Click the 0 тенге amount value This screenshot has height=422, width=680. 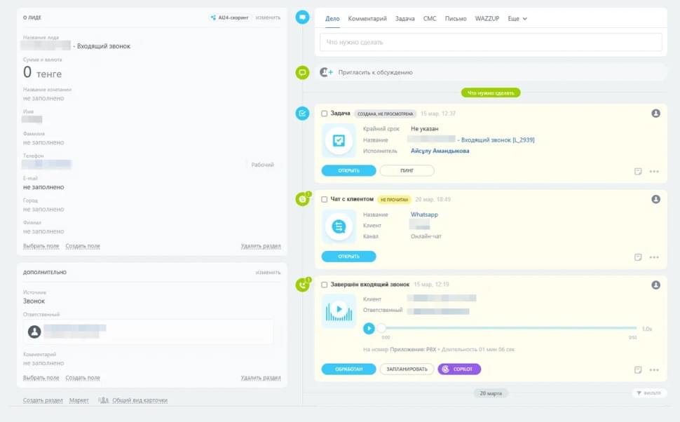(42, 72)
